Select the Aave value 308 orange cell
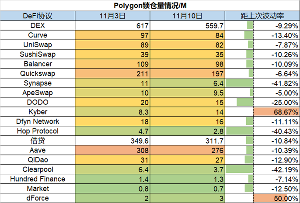The width and height of the screenshot is (300, 203). coord(112,150)
